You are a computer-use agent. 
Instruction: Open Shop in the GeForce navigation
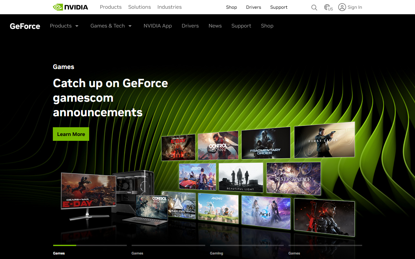(x=267, y=26)
